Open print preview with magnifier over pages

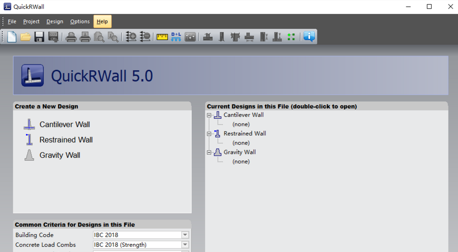(x=99, y=37)
